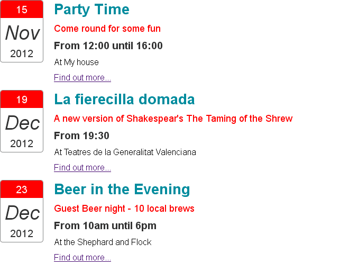Click Find out more under La fierecilla domada
Image resolution: width=349 pixels, height=262 pixels.
(82, 168)
